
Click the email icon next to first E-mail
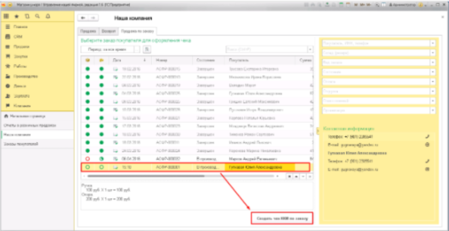pos(427,144)
